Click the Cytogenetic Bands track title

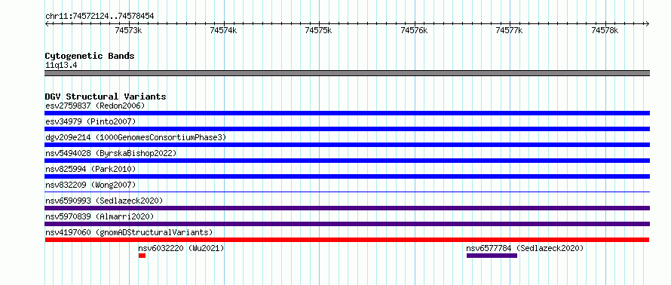pyautogui.click(x=90, y=56)
